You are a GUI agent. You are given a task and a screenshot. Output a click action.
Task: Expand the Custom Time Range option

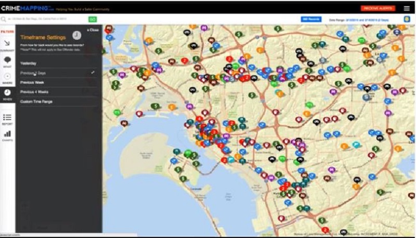(36, 101)
